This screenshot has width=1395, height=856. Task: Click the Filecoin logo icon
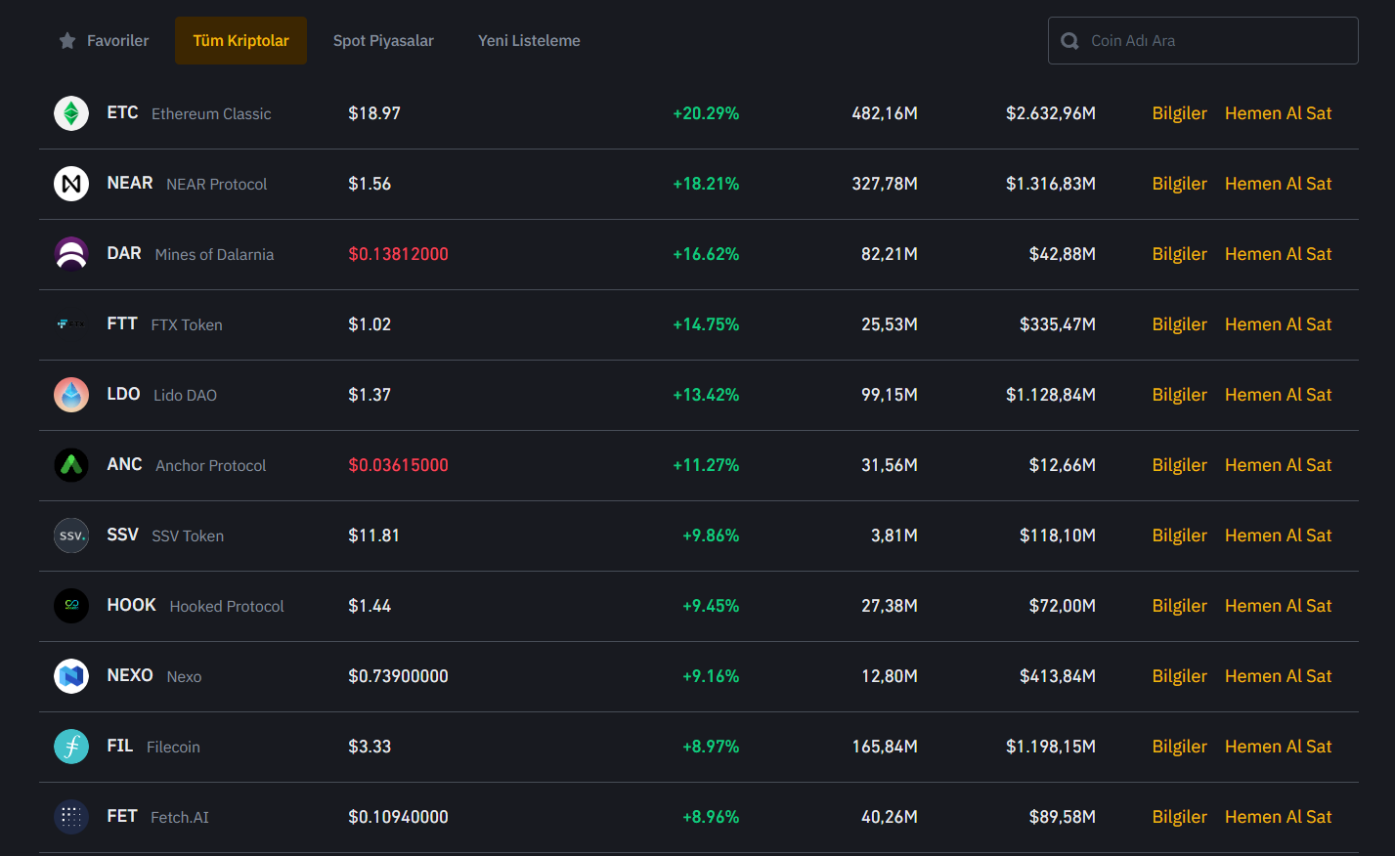(x=71, y=747)
